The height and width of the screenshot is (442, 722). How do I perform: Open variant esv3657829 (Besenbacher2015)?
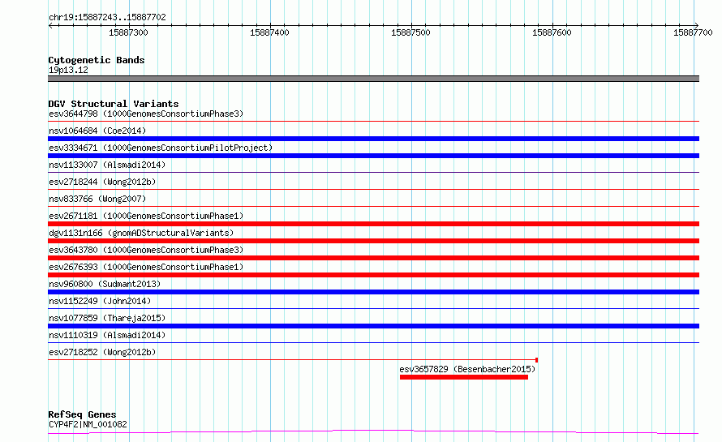467,369
